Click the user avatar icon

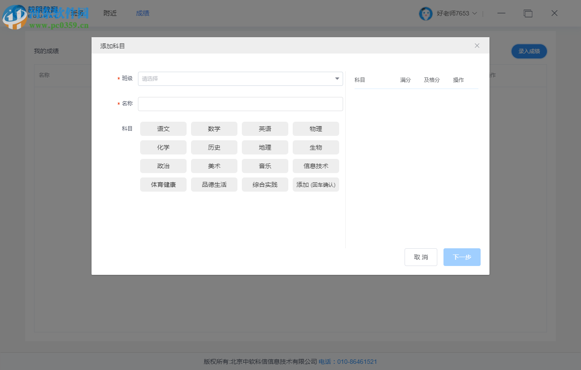[x=425, y=14]
